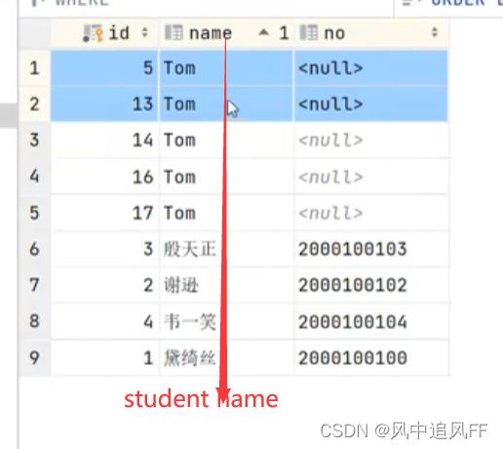This screenshot has width=503, height=449.
Task: Click the id cell with value 16
Action: (x=104, y=177)
